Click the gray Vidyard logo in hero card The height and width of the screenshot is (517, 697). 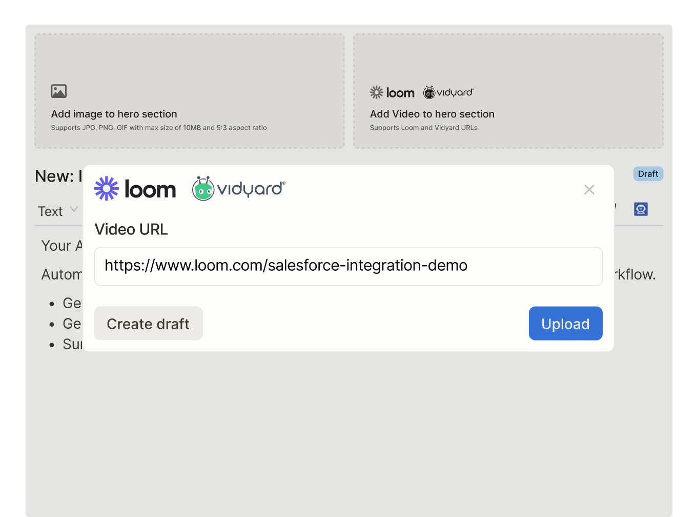pyautogui.click(x=448, y=92)
